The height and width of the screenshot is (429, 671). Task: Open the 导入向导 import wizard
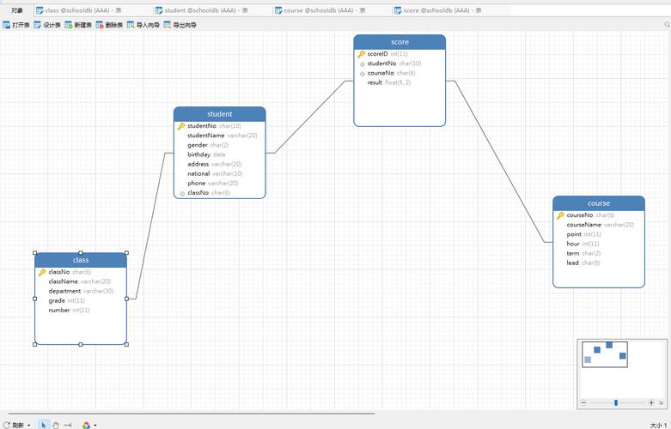click(x=143, y=26)
